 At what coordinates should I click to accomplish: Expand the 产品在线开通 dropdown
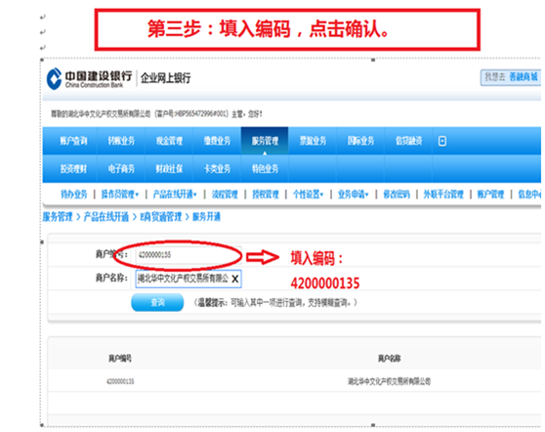175,194
